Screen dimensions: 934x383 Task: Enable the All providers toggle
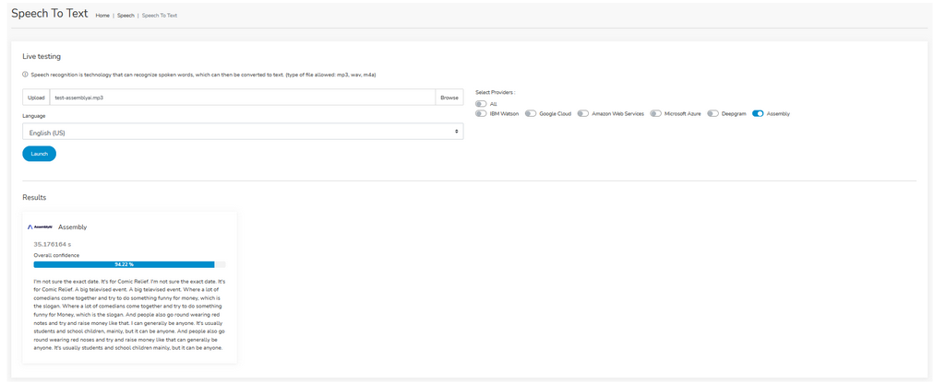tap(481, 104)
